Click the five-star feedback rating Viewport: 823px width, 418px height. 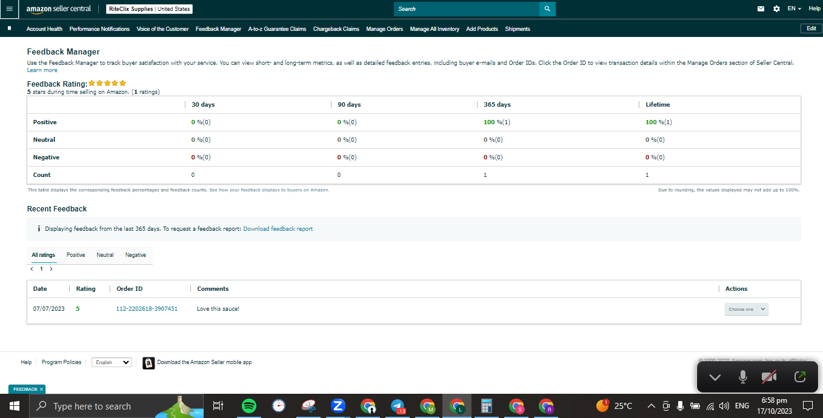(x=107, y=83)
